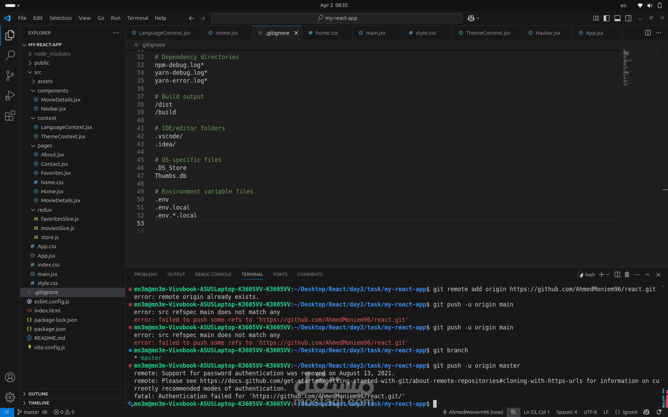Click AhmedMoniem96 (now) blame info
The image size is (668, 417).
pyautogui.click(x=473, y=412)
